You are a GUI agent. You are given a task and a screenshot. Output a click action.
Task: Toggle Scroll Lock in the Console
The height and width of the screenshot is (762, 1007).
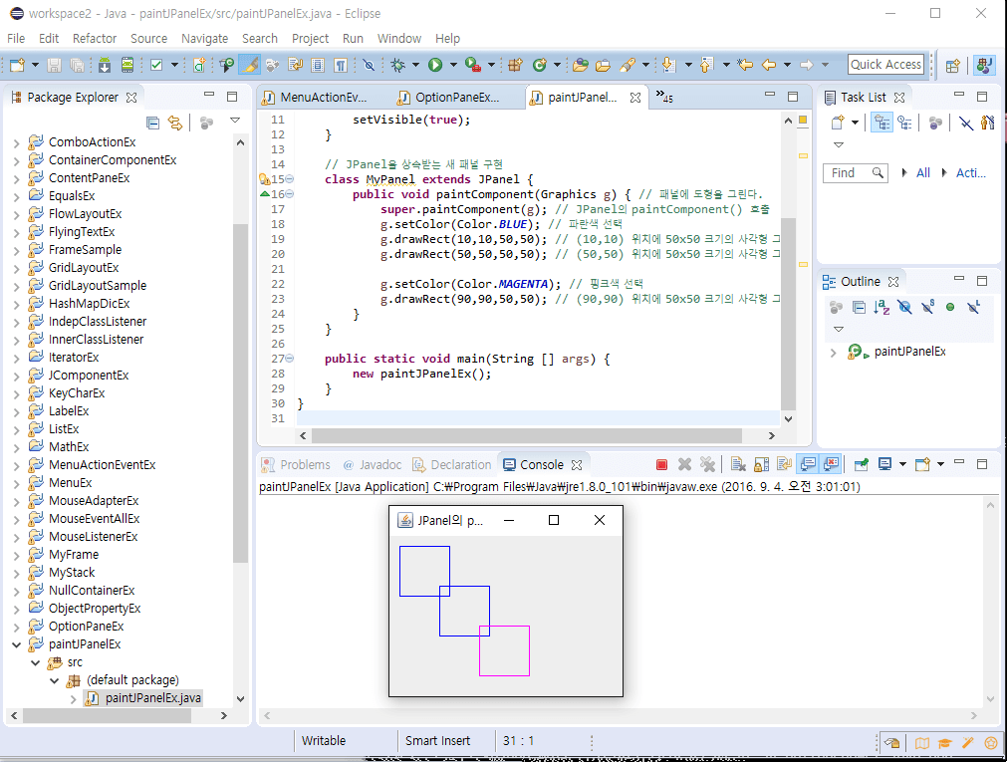click(x=760, y=463)
